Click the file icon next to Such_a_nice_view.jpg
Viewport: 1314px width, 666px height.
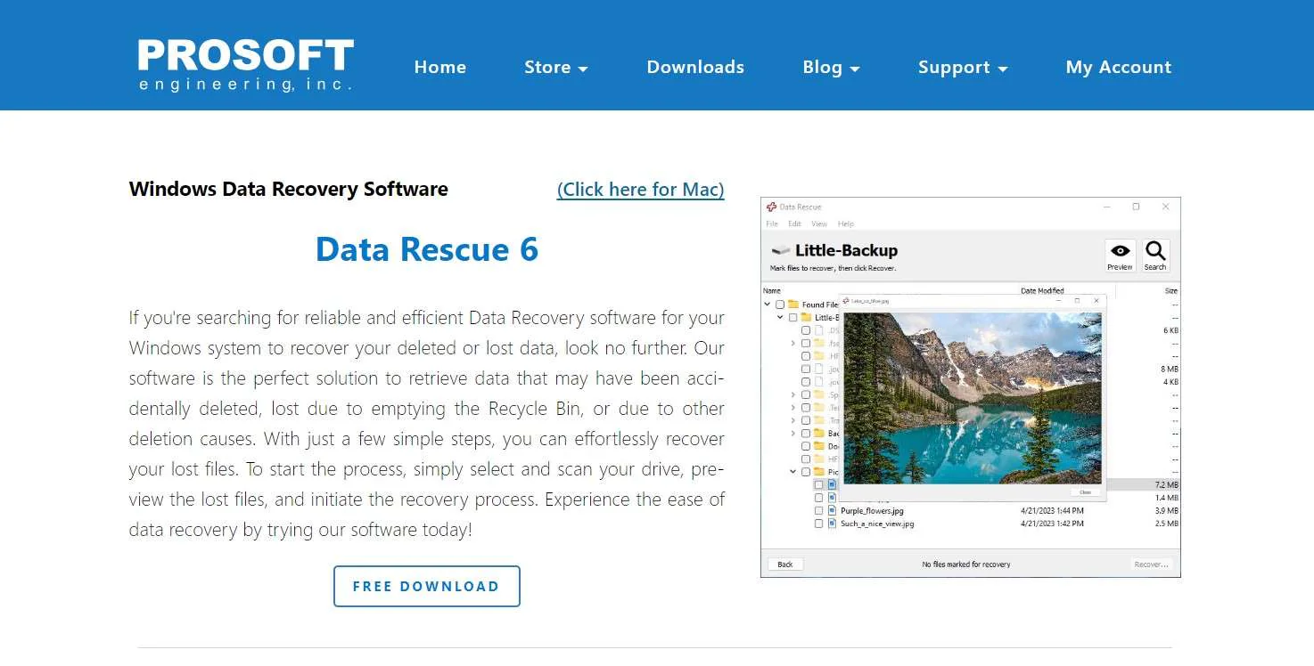[x=832, y=524]
